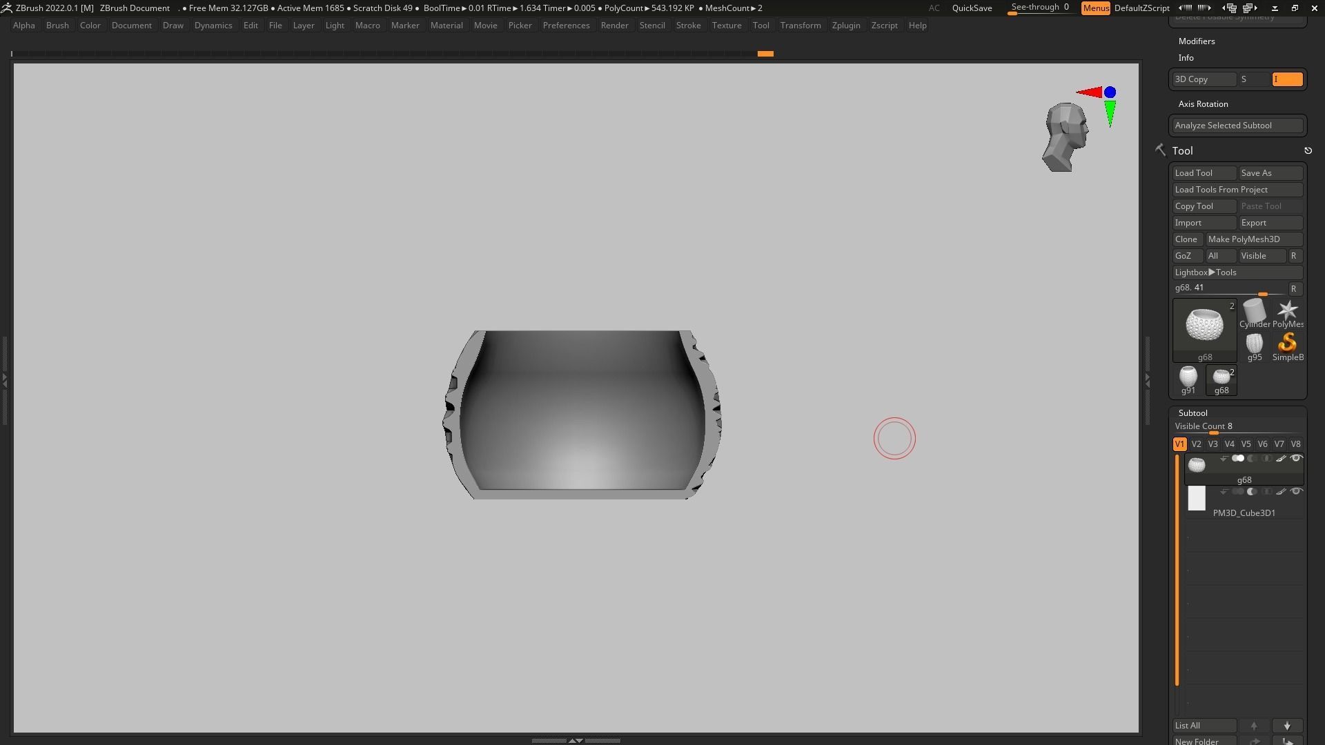Set PM3D_Cube3D1 to subtraction boolean mode

point(1252,492)
